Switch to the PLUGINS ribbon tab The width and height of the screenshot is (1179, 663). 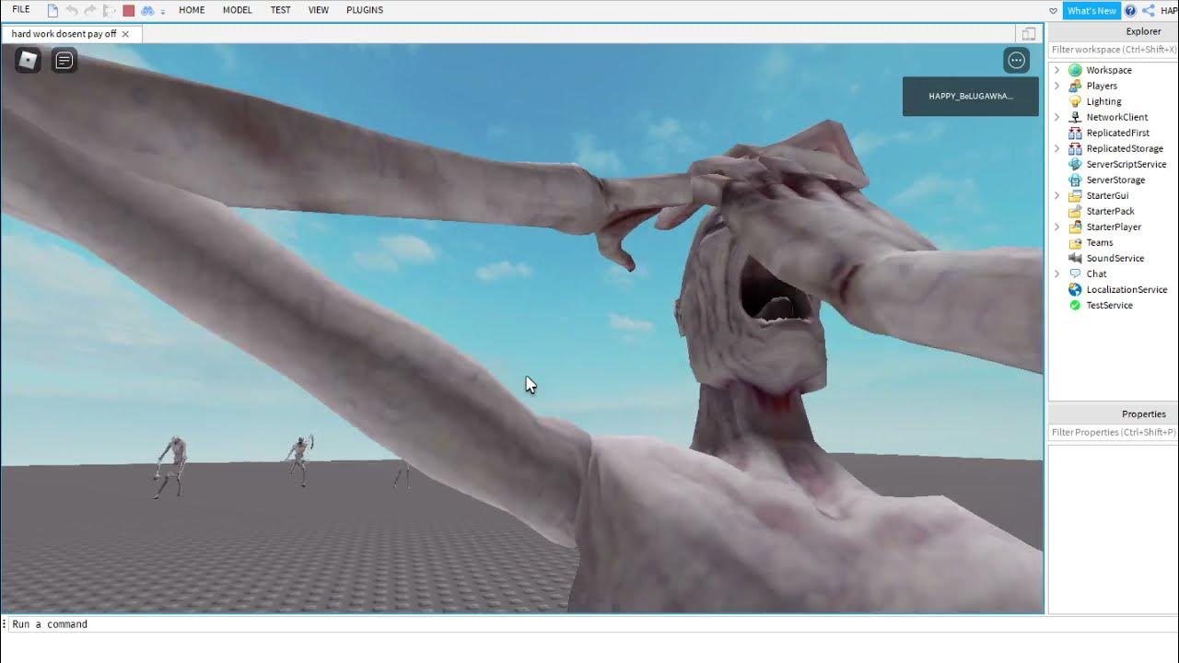coord(365,10)
